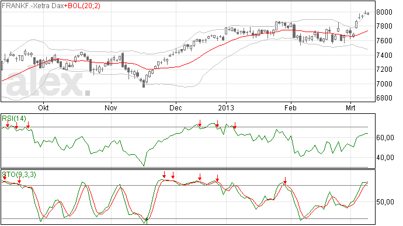Click the FRANKF.-Xetra Dax chart title
The image size is (403, 226).
[x=33, y=6]
